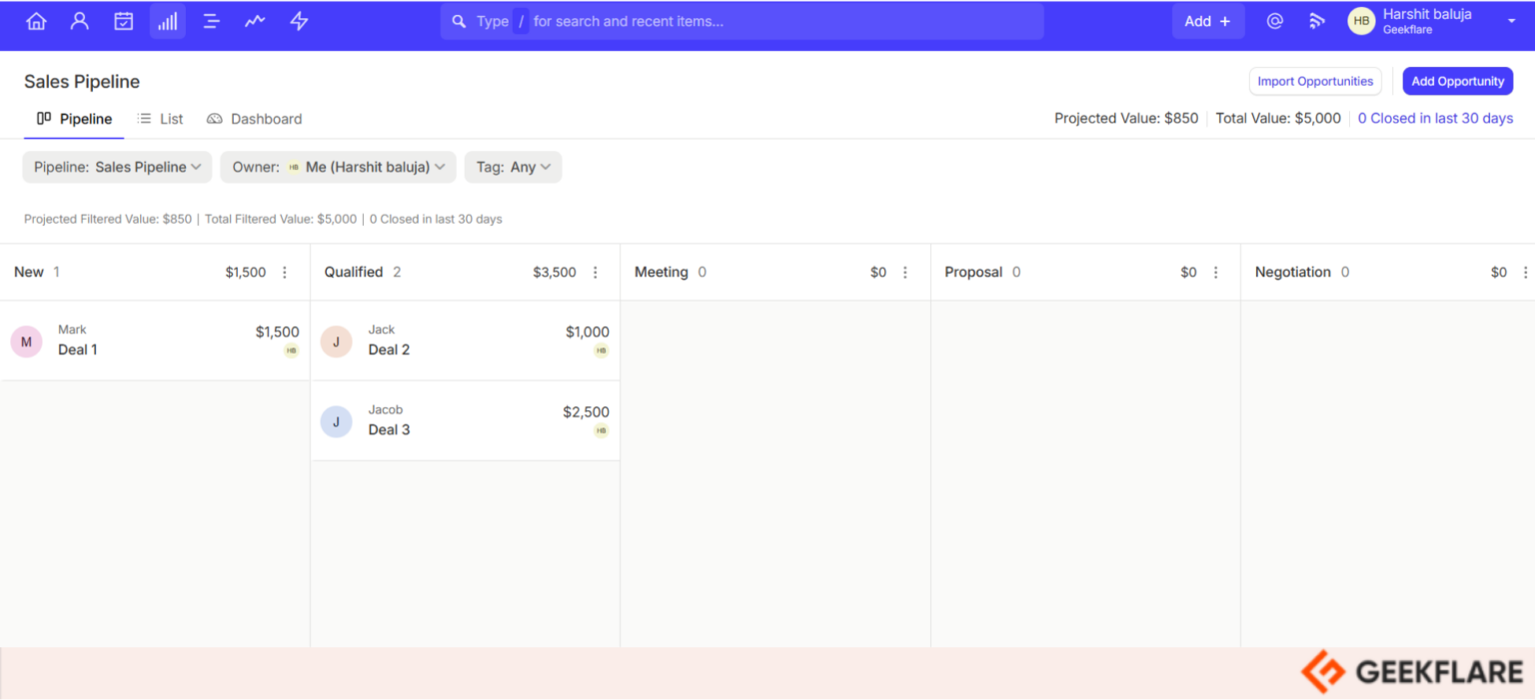Click the $1,500 value on Deal 1
The width and height of the screenshot is (1535, 700).
tap(277, 332)
